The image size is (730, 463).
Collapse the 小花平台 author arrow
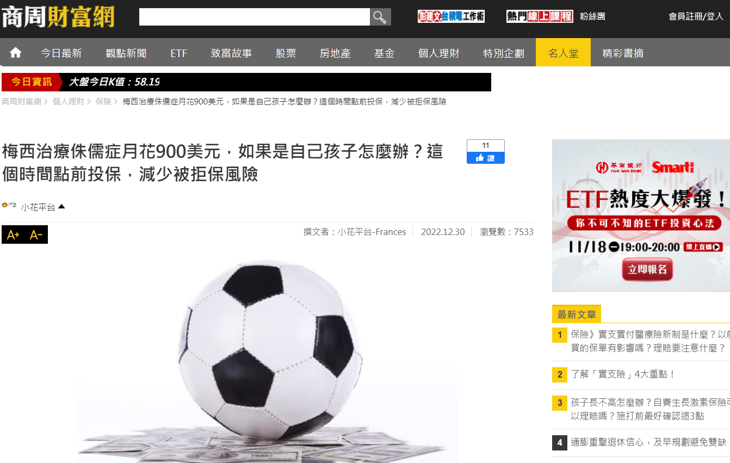(61, 207)
